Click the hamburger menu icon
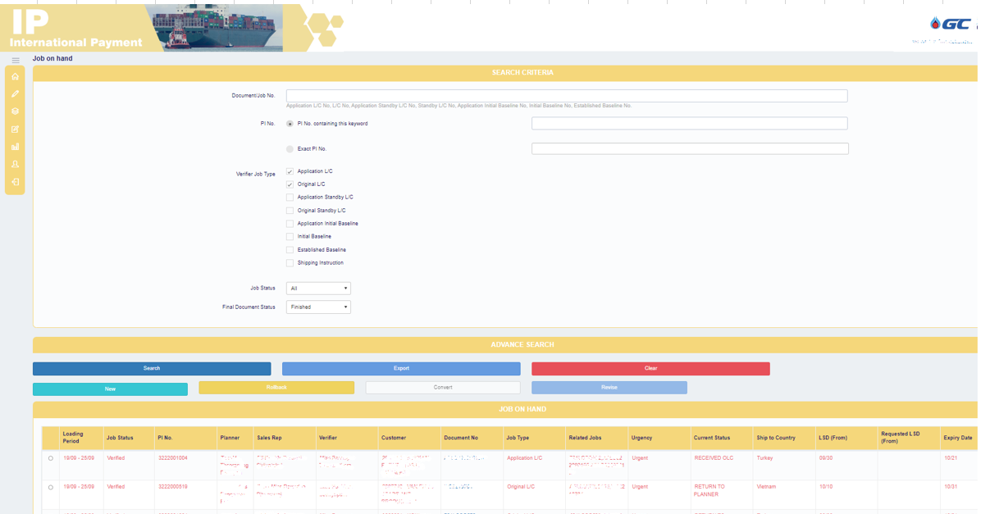The height and width of the screenshot is (514, 981). (15, 61)
